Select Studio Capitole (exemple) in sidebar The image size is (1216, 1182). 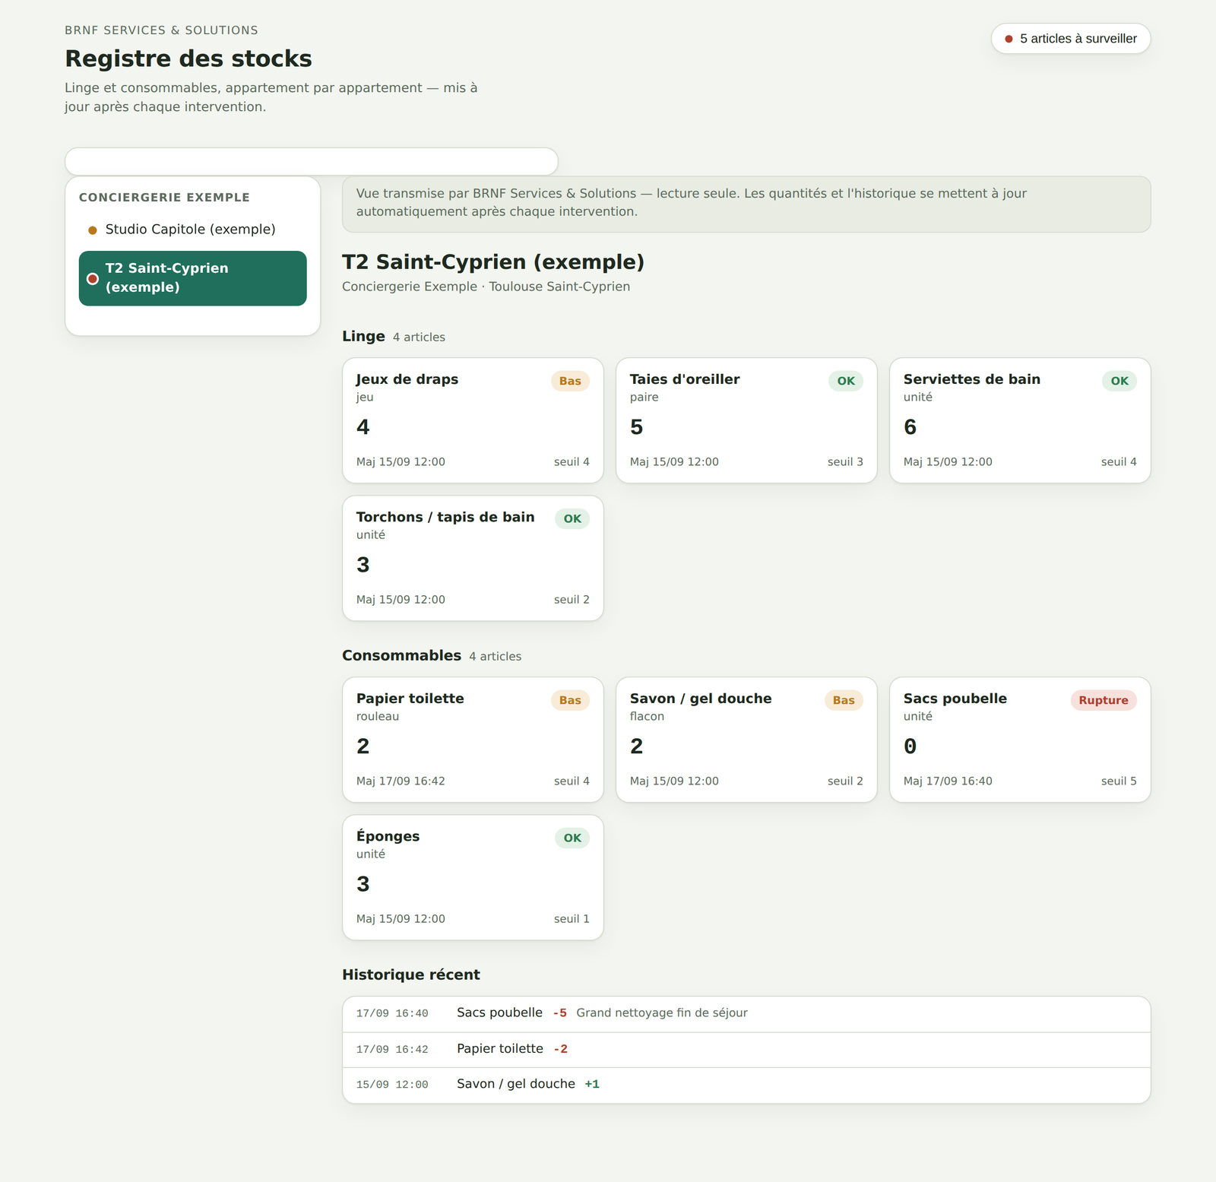pyautogui.click(x=192, y=230)
